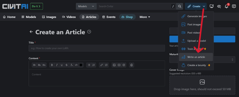
Task: Open the Events tab
Action: click(109, 17)
